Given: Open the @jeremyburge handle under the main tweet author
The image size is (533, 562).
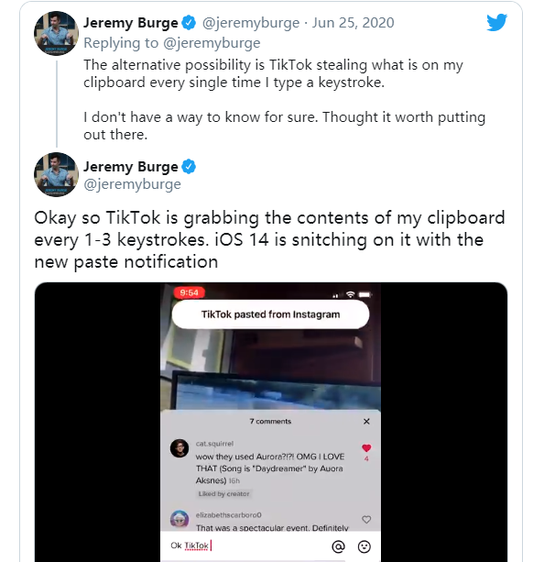Looking at the screenshot, I should [132, 184].
